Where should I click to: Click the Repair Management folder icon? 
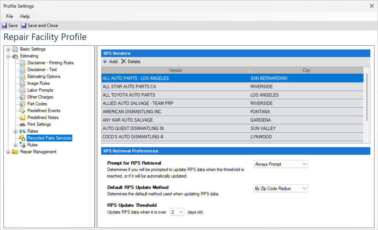tap(15, 152)
